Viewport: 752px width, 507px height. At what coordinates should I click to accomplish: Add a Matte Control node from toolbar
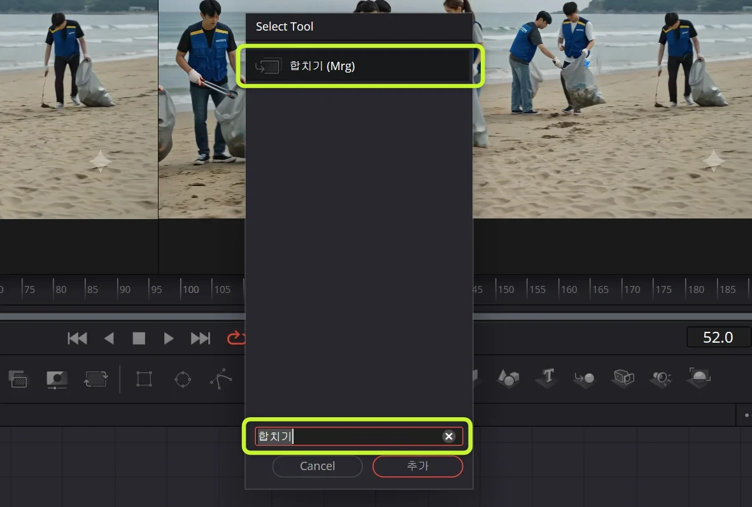point(57,379)
